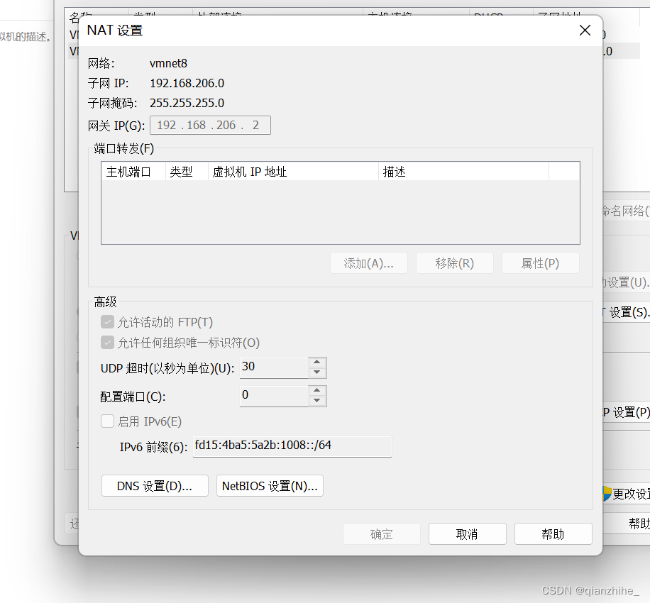Click 更改设置 button in background window
This screenshot has height=603, width=650.
(627, 494)
